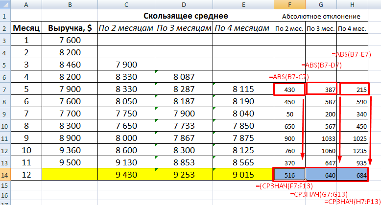381x205 pixels.
Task: Select cell C5 with value 7 900
Action: pos(126,65)
